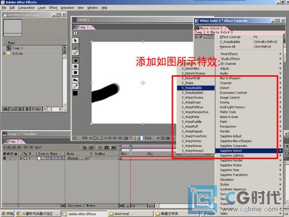
Task: Select Comp 1 tab in composition window
Action: 84,27
